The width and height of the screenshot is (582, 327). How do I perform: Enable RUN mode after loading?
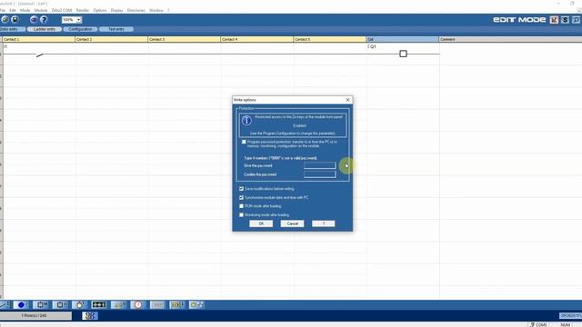pyautogui.click(x=241, y=206)
